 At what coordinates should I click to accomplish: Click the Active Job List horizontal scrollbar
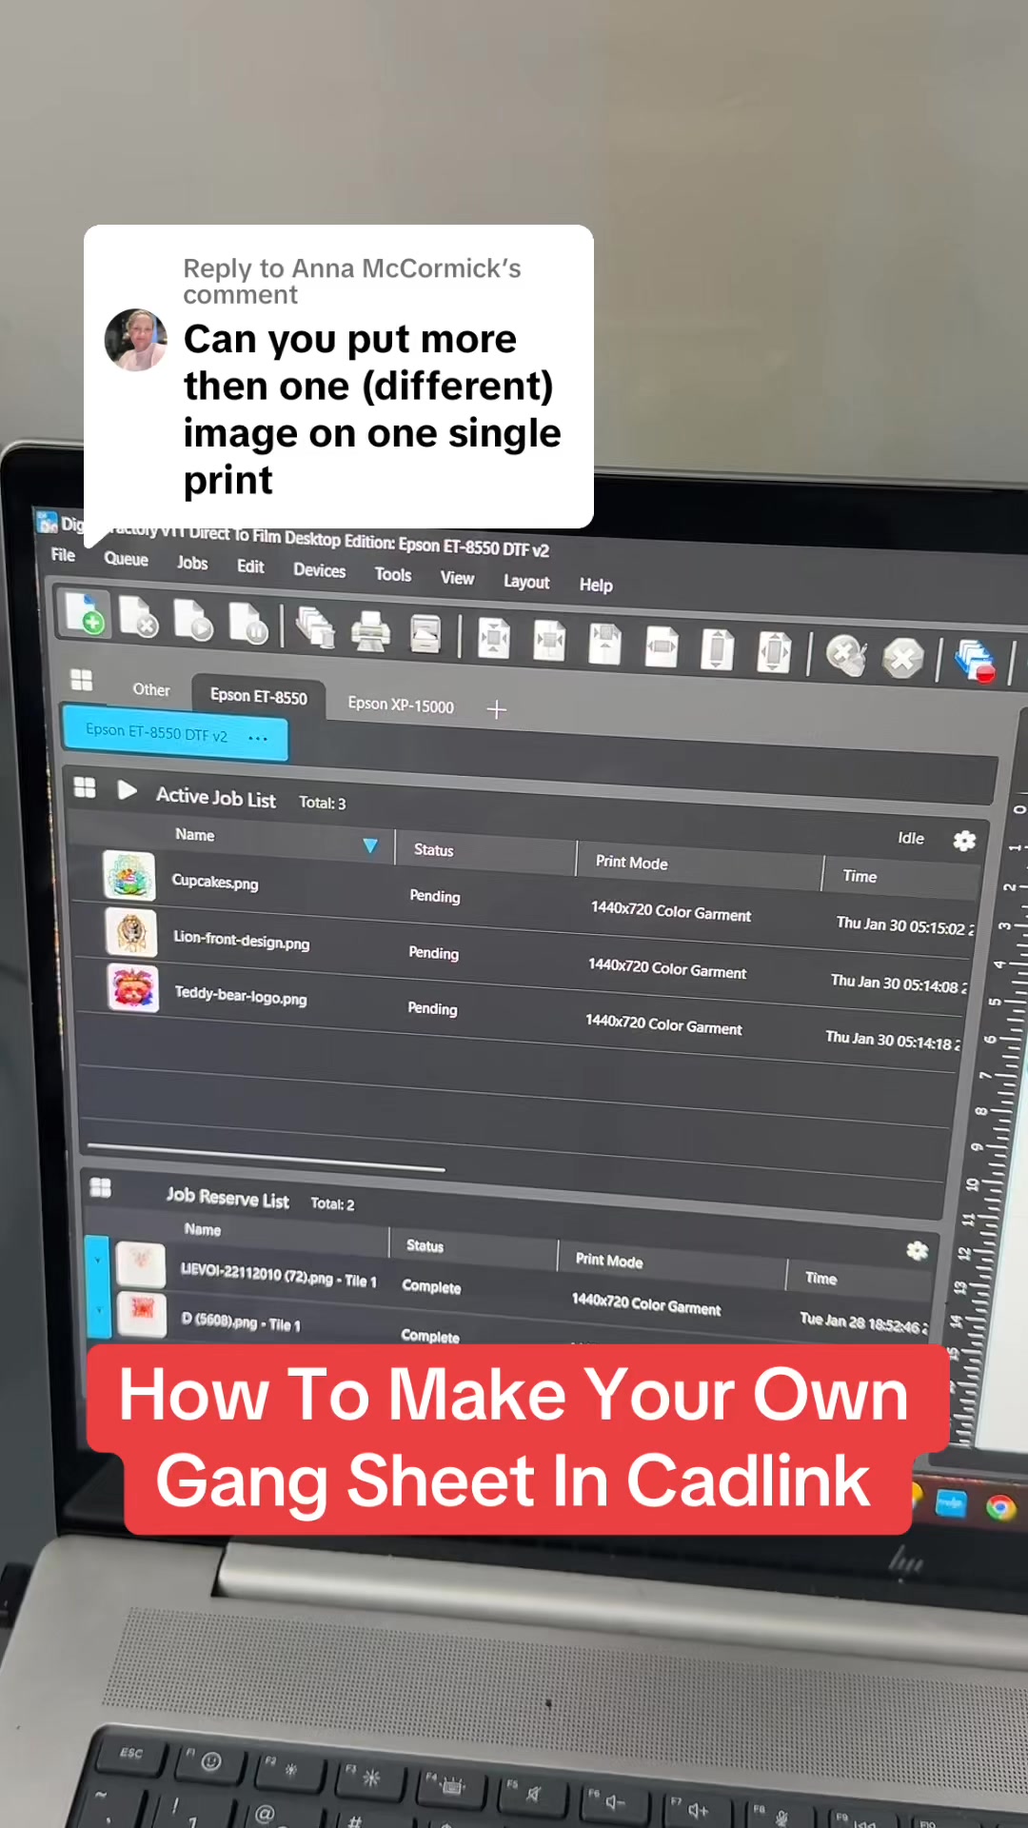point(266,1157)
